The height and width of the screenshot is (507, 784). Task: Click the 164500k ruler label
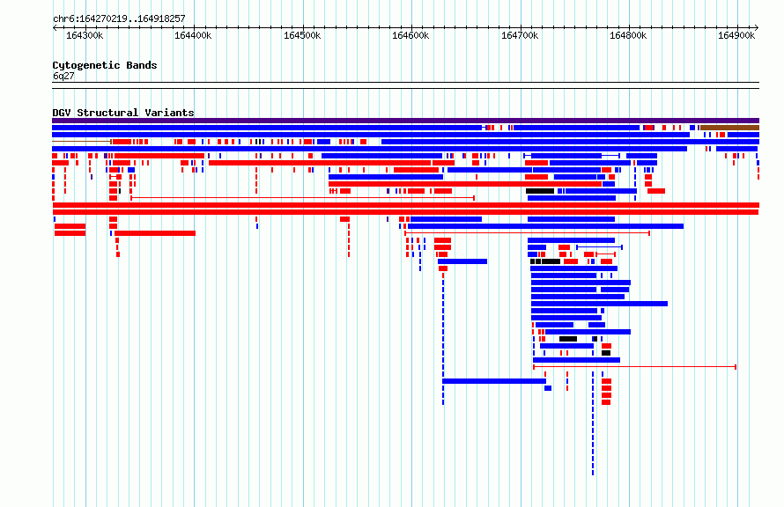[302, 35]
